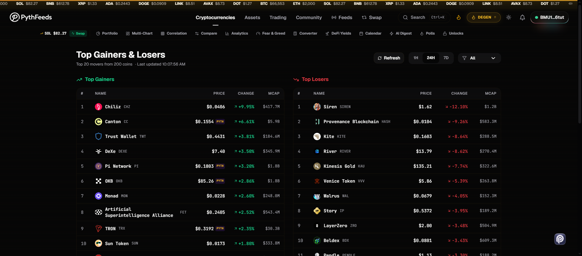The width and height of the screenshot is (582, 256).
Task: Click the Chiliz coin icon
Action: 99,107
